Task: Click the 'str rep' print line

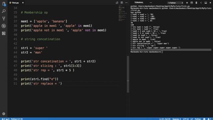Action: pyautogui.click(x=48, y=70)
